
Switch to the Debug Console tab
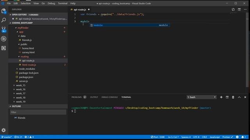pos(109,97)
